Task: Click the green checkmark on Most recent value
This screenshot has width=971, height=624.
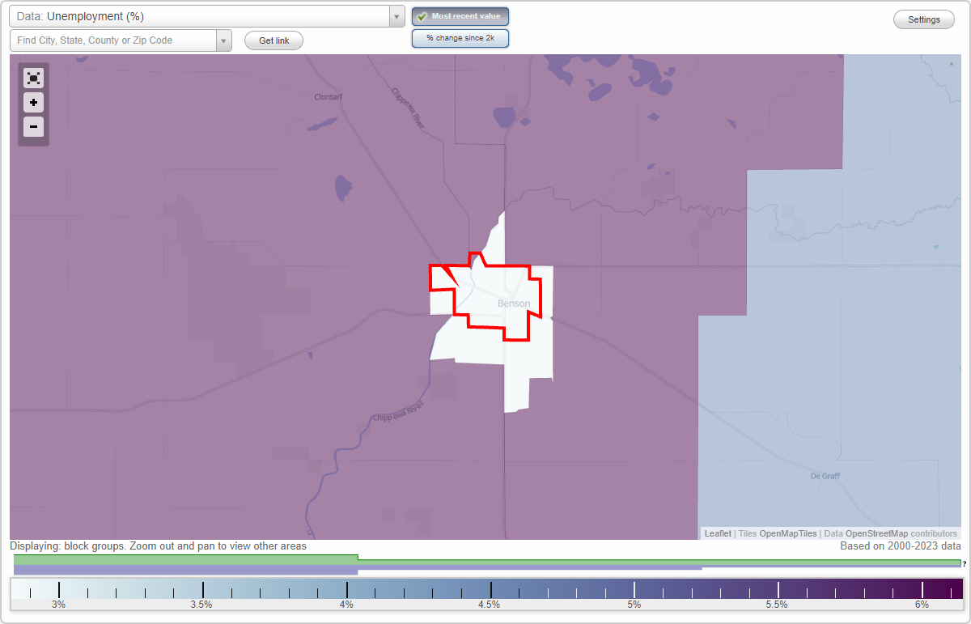Action: click(x=422, y=15)
